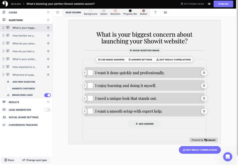This screenshot has width=238, height=165.
Task: Open Answer Settings
Action: click(140, 59)
